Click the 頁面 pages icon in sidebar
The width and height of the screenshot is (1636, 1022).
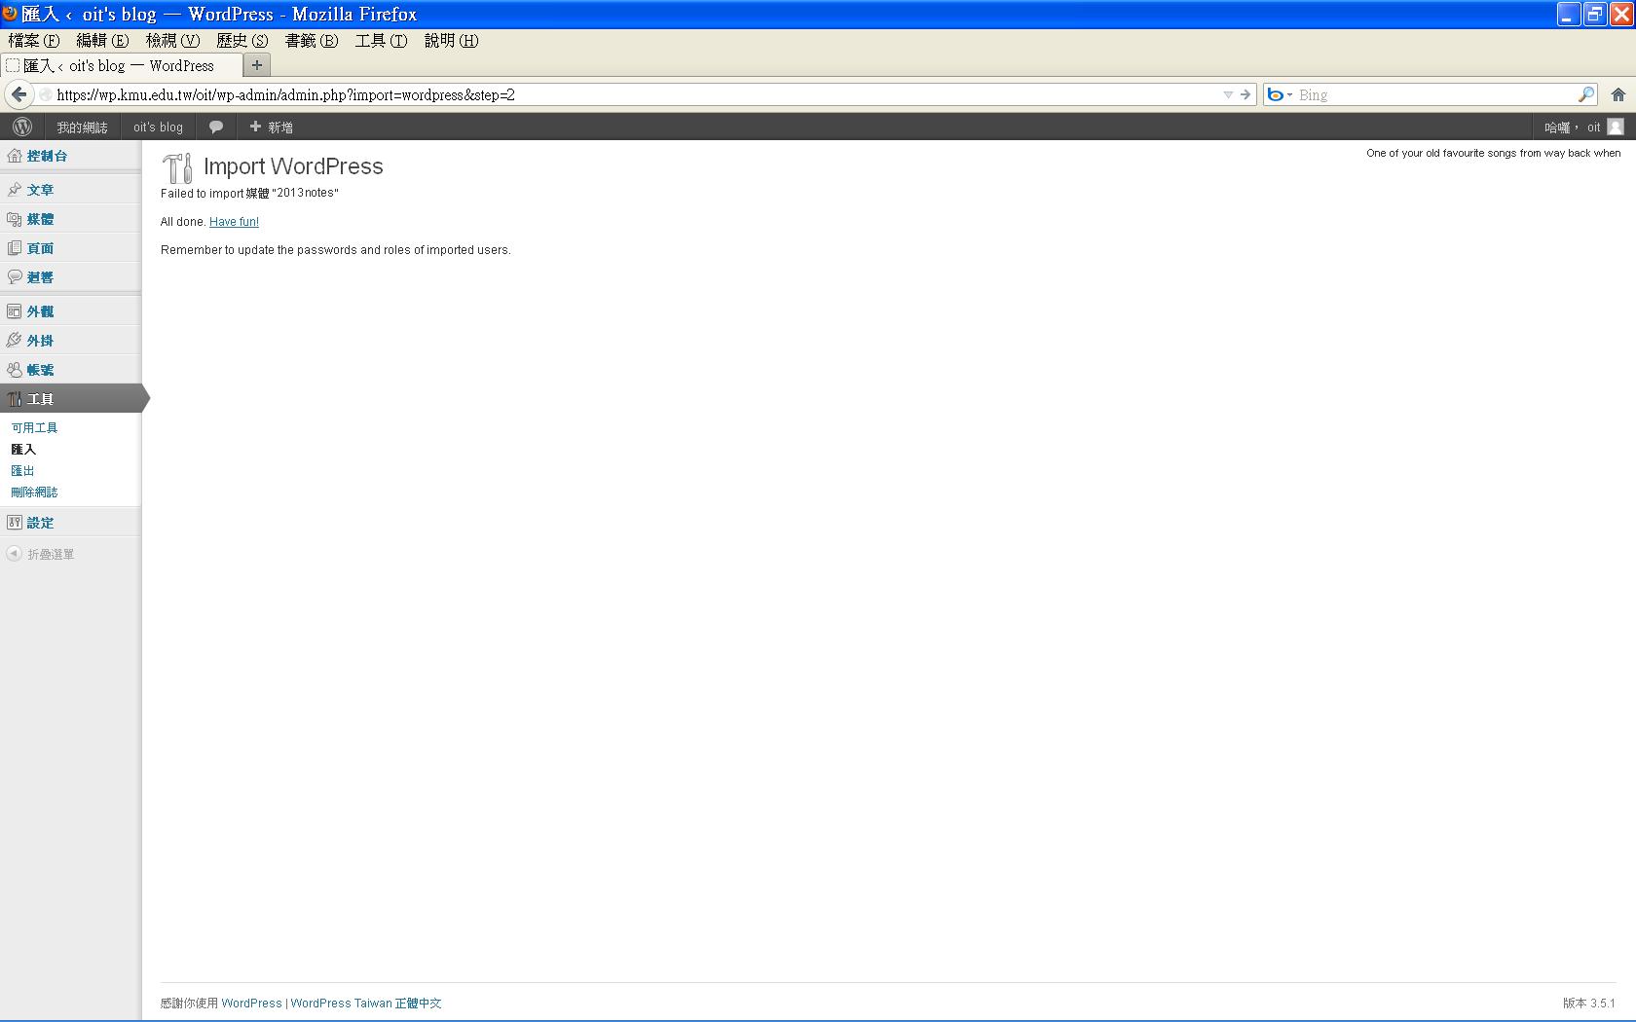tap(14, 248)
